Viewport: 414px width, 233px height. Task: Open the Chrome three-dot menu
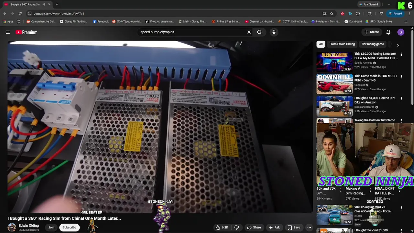tap(409, 14)
